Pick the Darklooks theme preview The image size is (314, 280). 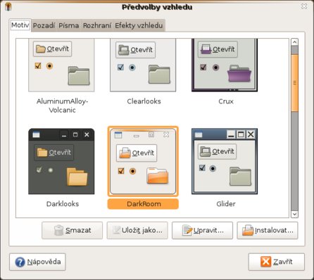[x=61, y=161]
